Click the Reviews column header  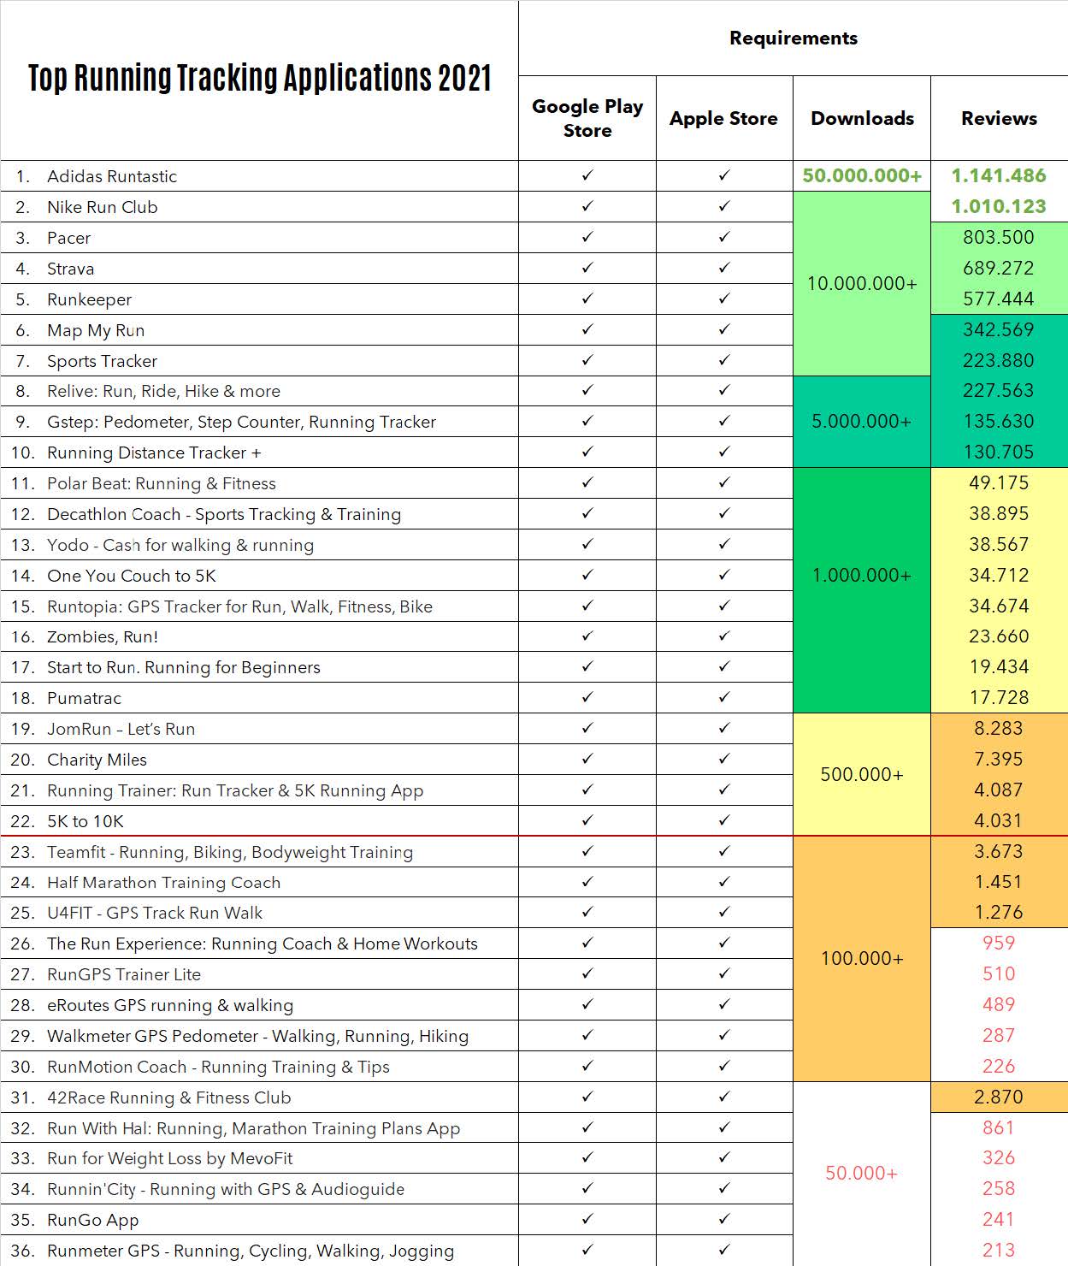tap(999, 118)
